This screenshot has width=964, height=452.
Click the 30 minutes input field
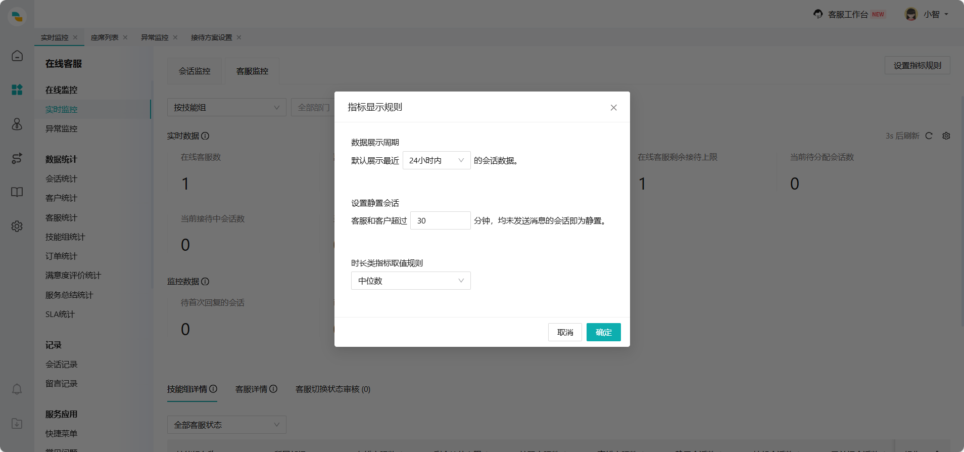(x=441, y=220)
